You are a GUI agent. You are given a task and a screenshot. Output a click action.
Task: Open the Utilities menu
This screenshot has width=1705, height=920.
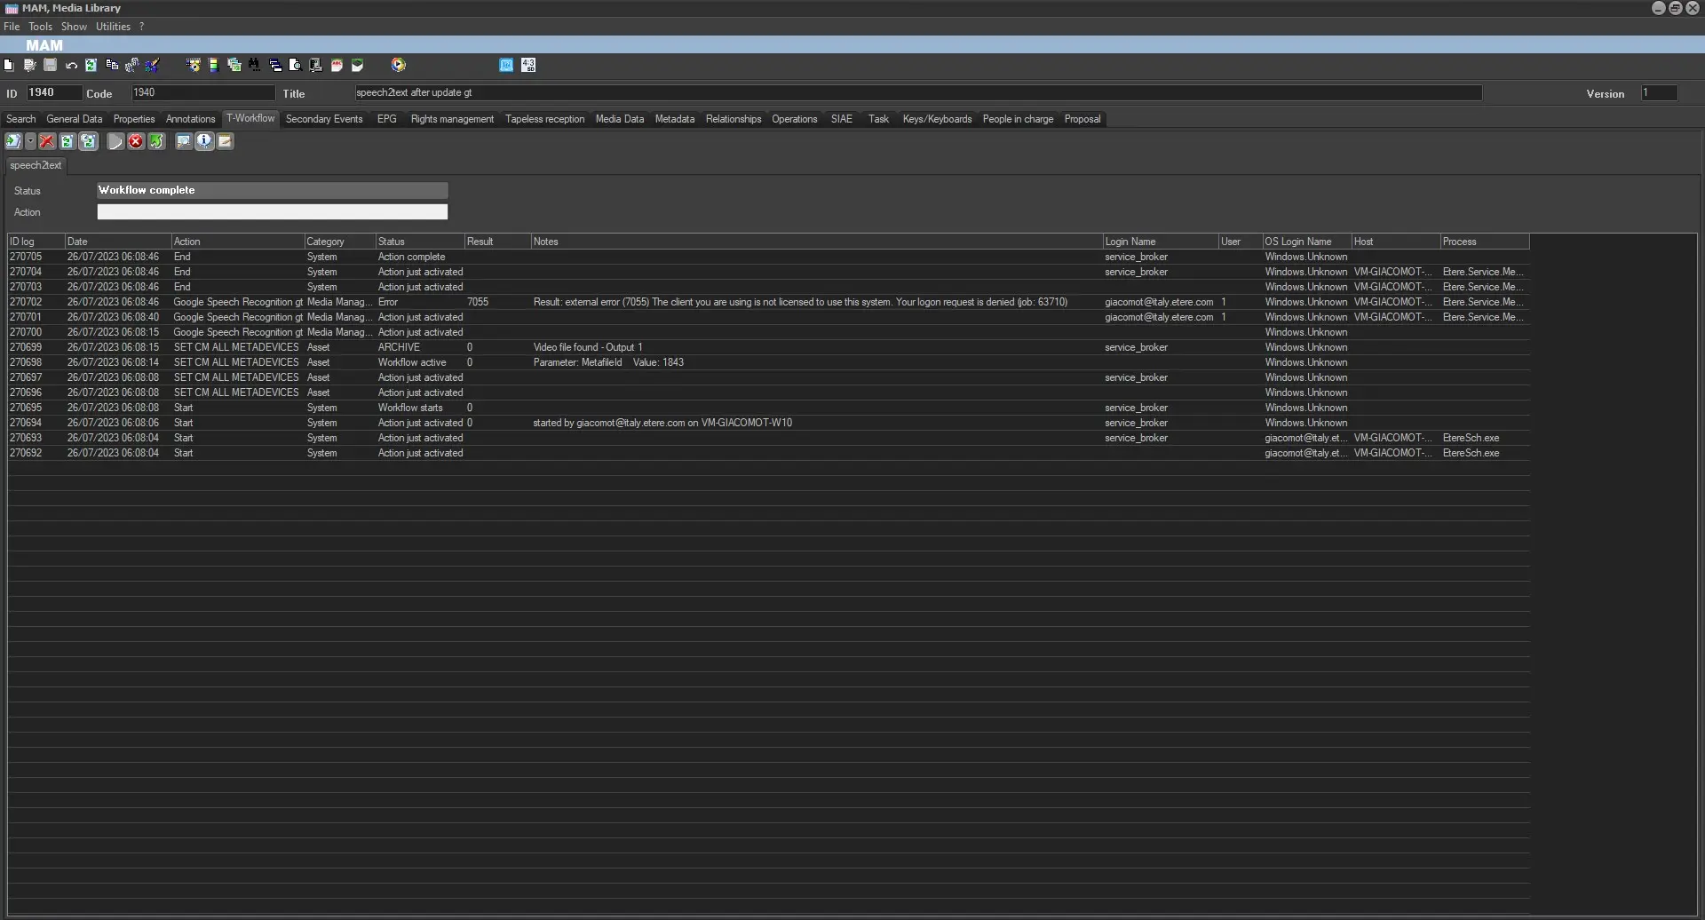point(113,27)
